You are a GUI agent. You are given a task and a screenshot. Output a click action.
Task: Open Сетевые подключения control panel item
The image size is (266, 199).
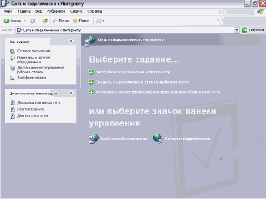pos(187,138)
